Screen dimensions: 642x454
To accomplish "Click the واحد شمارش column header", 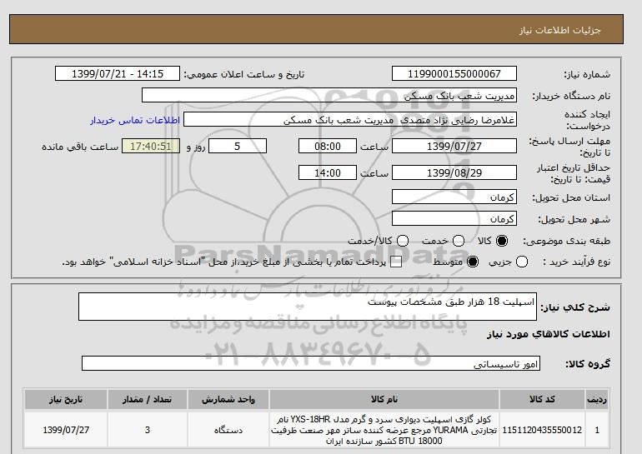I will click(228, 399).
